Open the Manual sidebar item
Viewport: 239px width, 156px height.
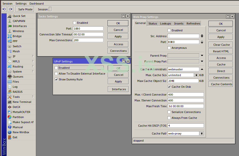click(21, 127)
